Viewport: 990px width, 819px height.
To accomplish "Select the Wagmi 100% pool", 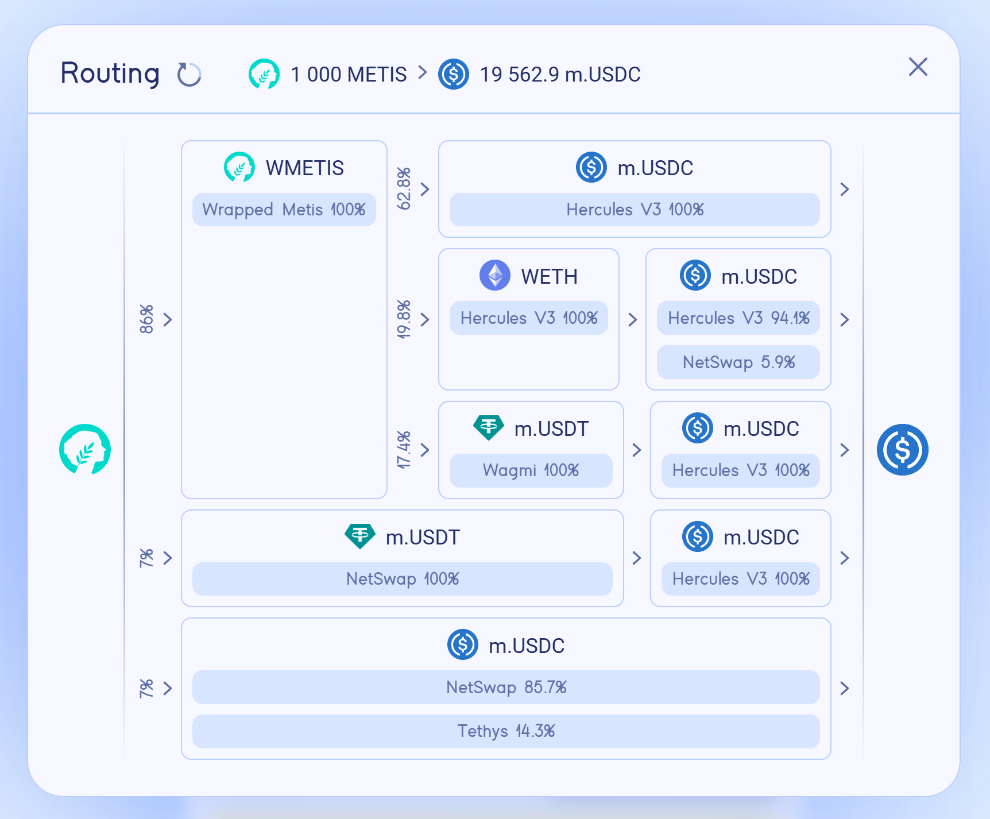I will click(x=531, y=470).
